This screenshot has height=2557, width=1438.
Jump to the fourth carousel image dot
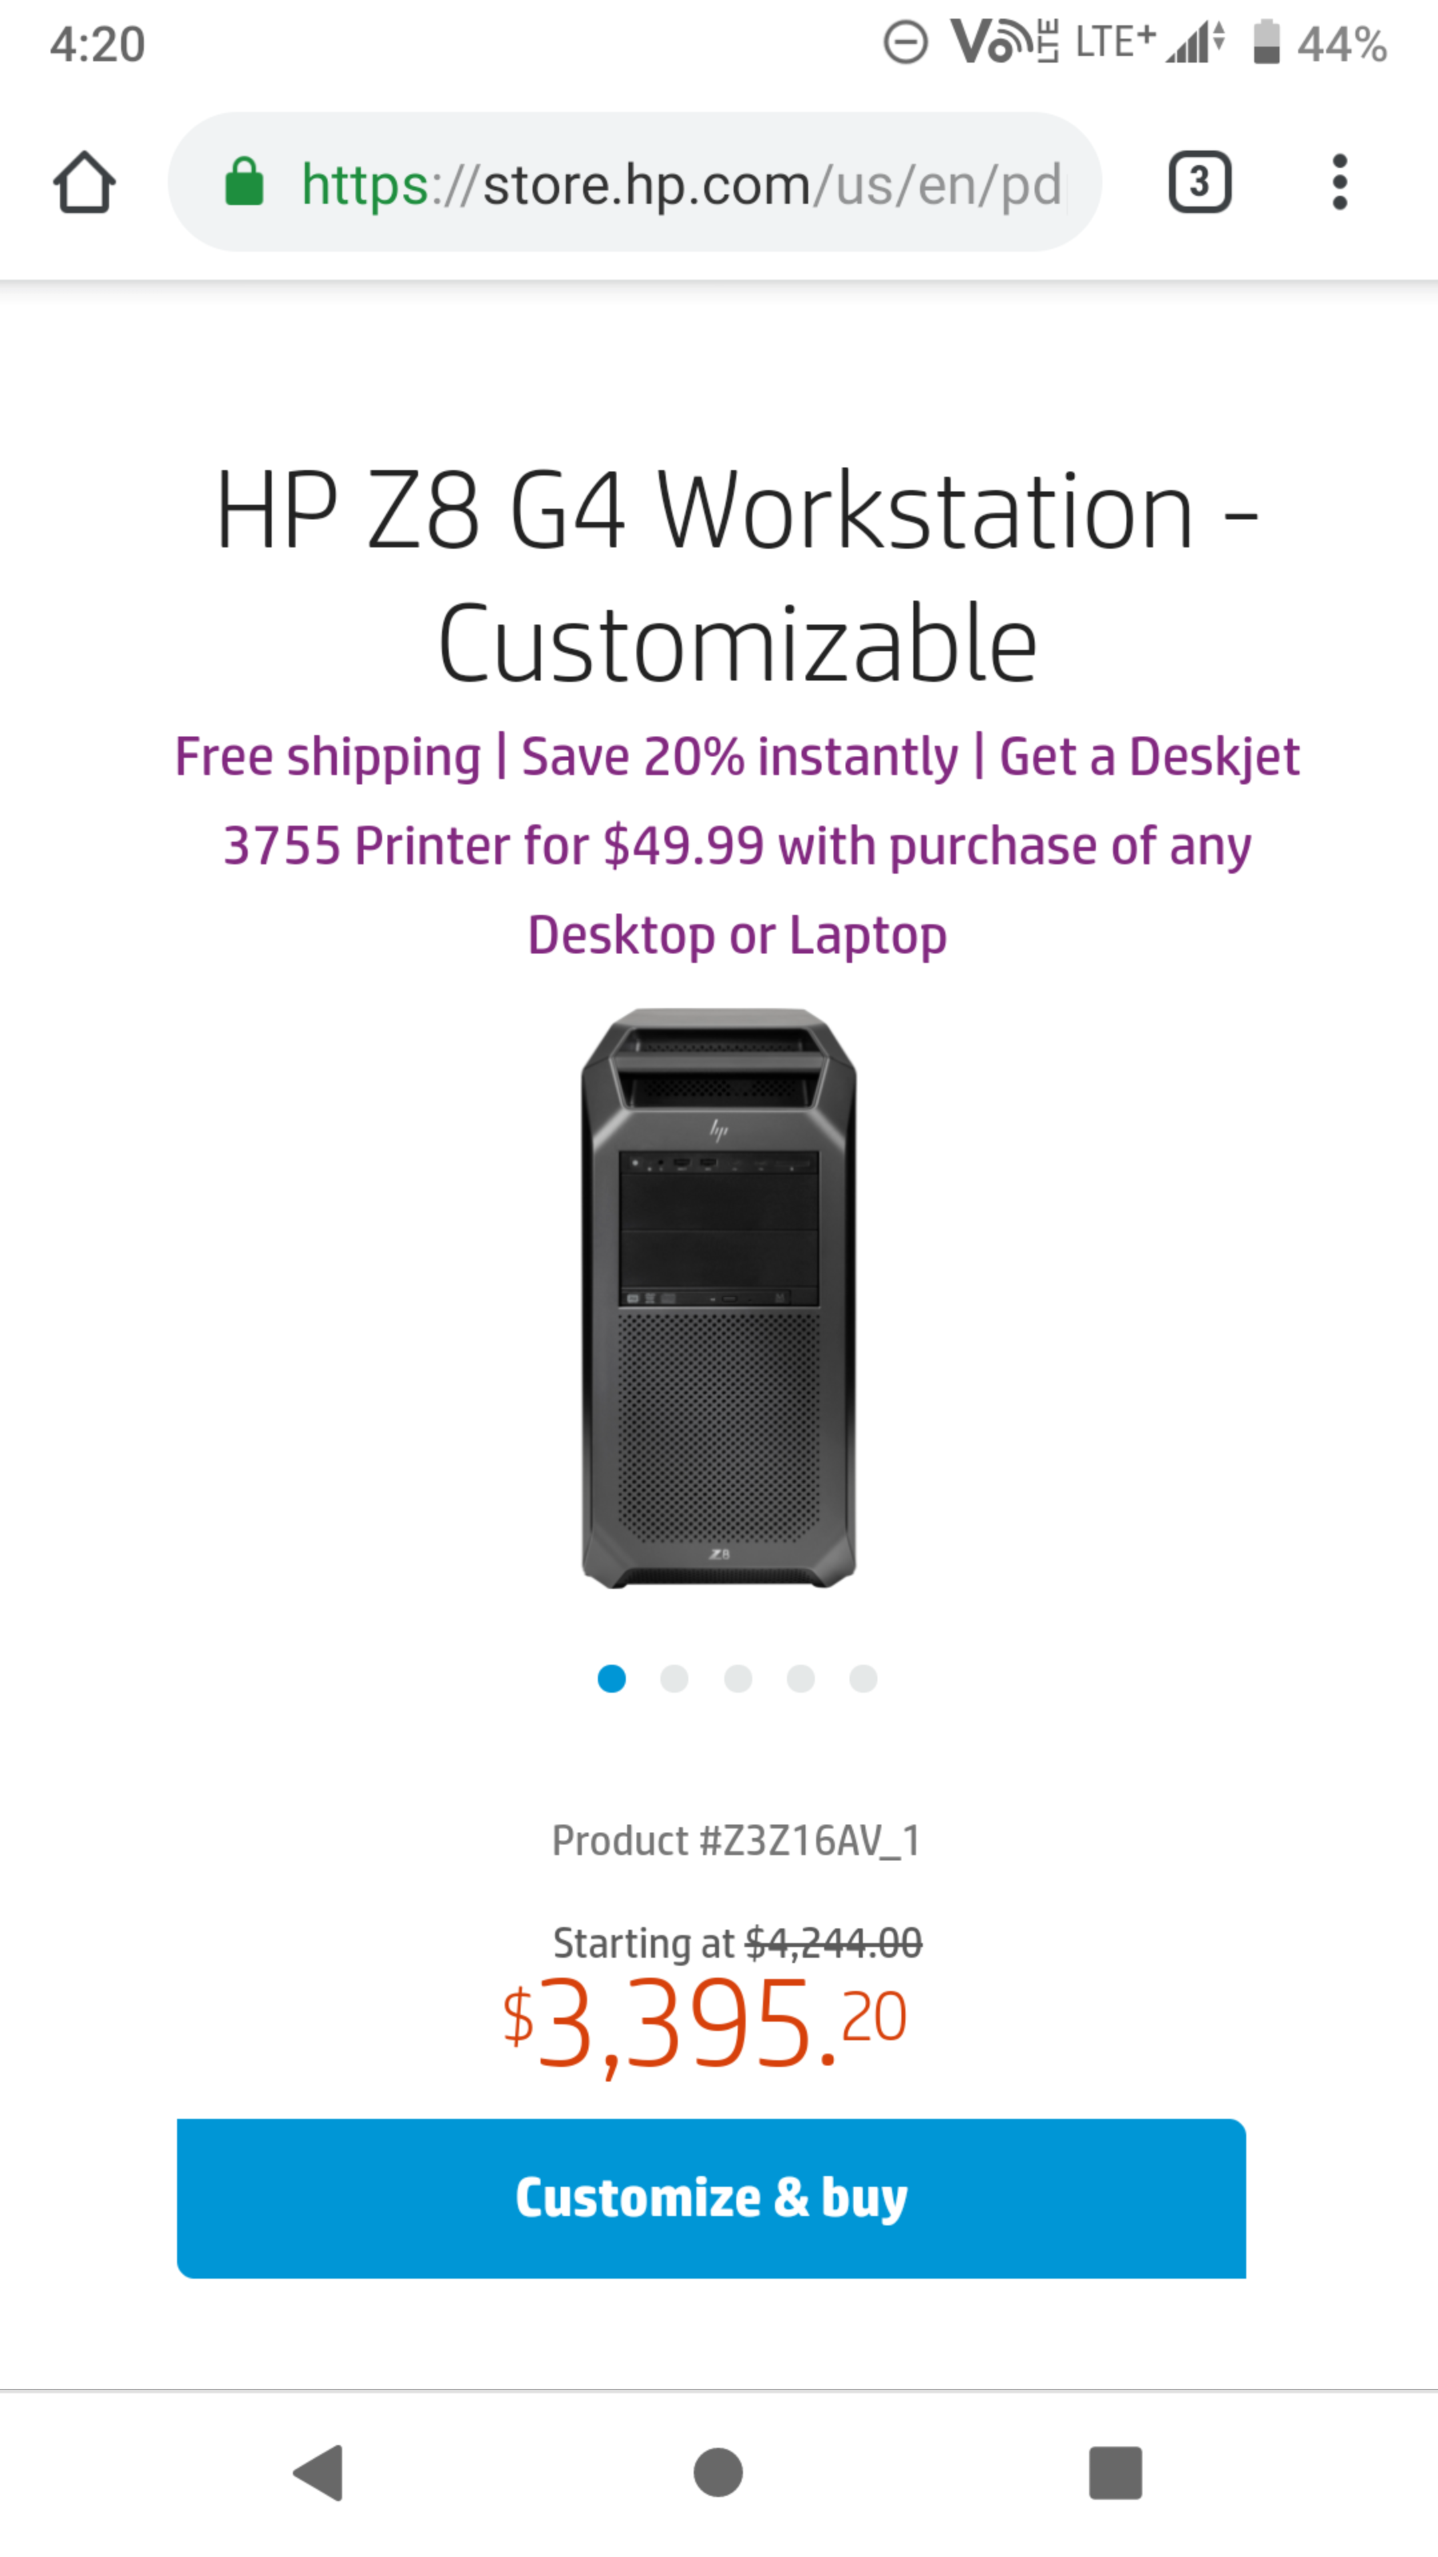point(801,1679)
